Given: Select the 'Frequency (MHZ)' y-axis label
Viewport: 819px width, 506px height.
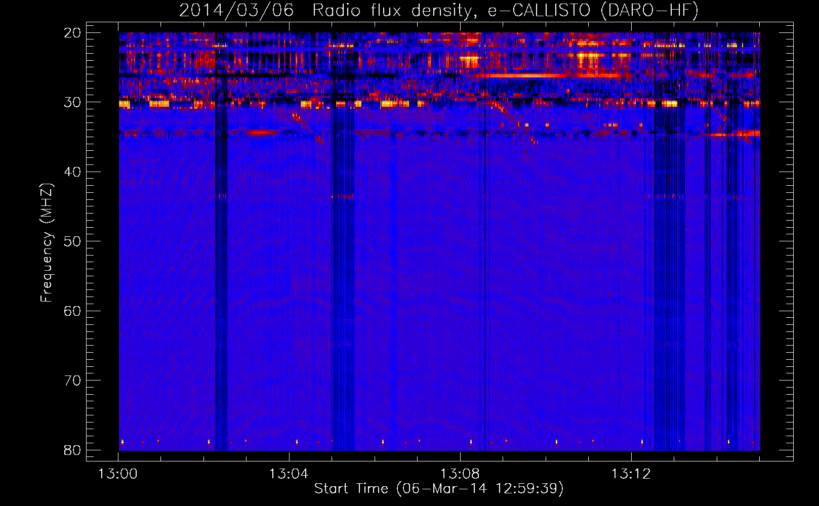Looking at the screenshot, I should tap(46, 243).
